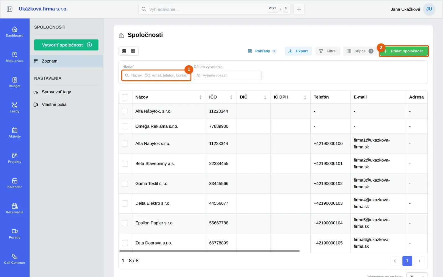Switch to list view layout

124,51
